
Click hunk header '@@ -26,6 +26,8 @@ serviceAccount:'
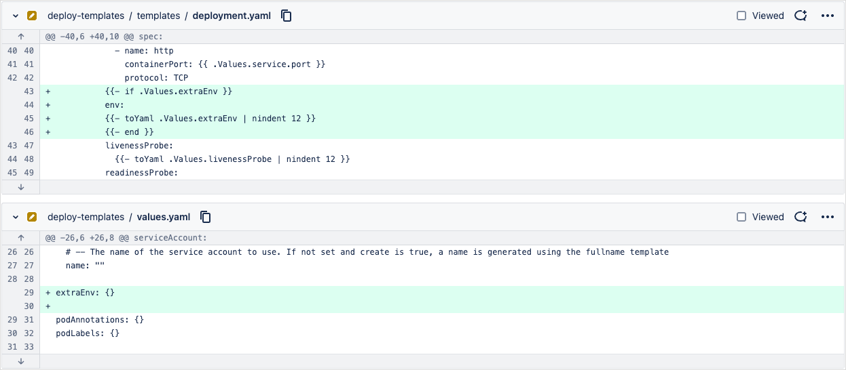[x=126, y=238]
